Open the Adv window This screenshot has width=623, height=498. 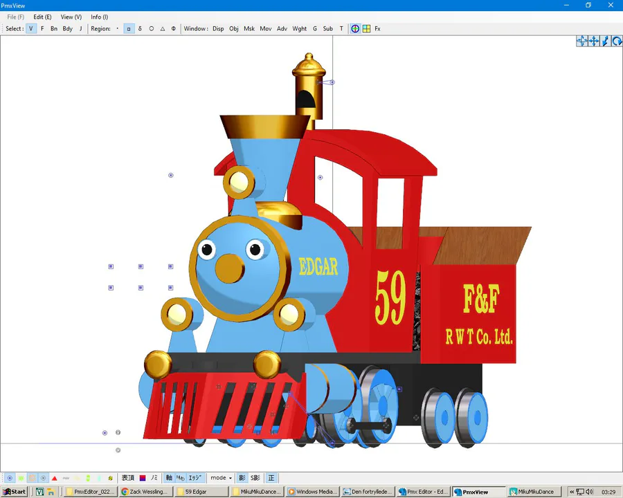pos(282,28)
